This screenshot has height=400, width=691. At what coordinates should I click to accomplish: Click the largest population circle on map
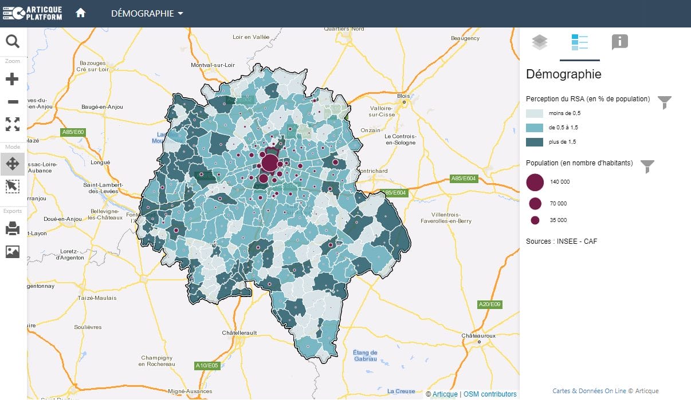(x=269, y=163)
